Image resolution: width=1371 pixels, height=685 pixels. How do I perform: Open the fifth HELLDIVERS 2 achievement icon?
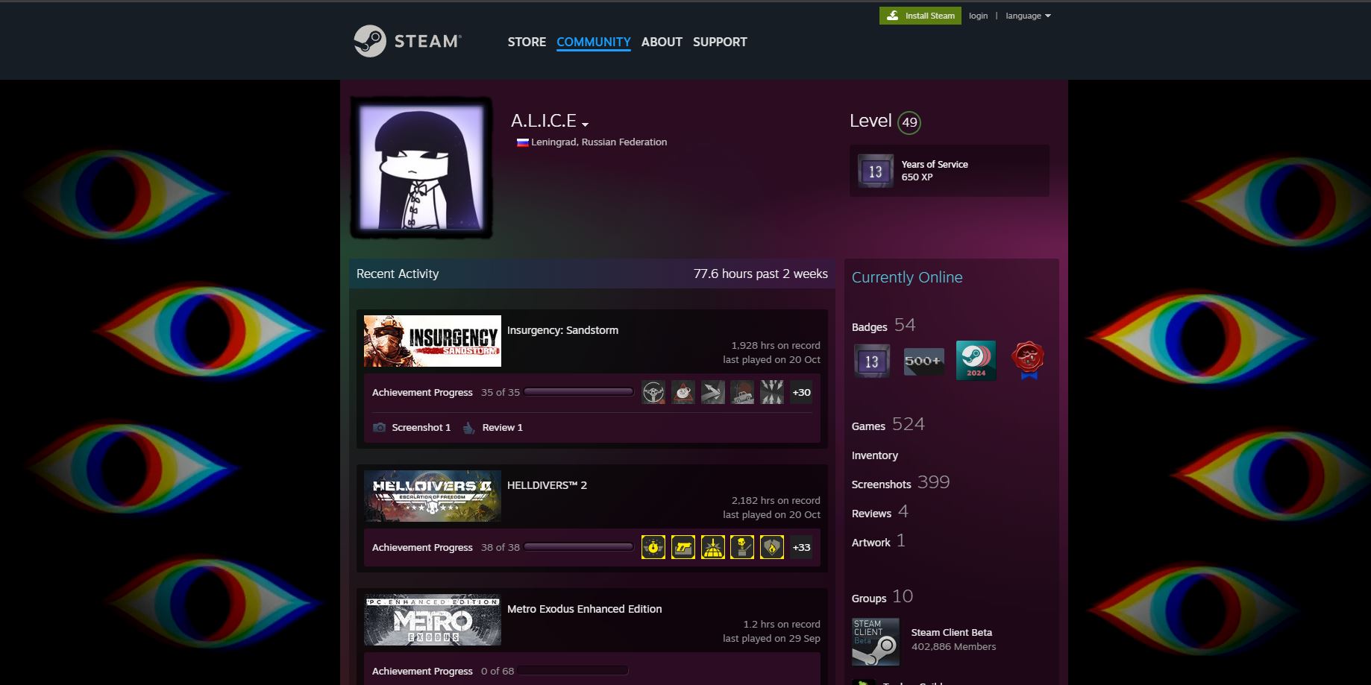pyautogui.click(x=772, y=547)
